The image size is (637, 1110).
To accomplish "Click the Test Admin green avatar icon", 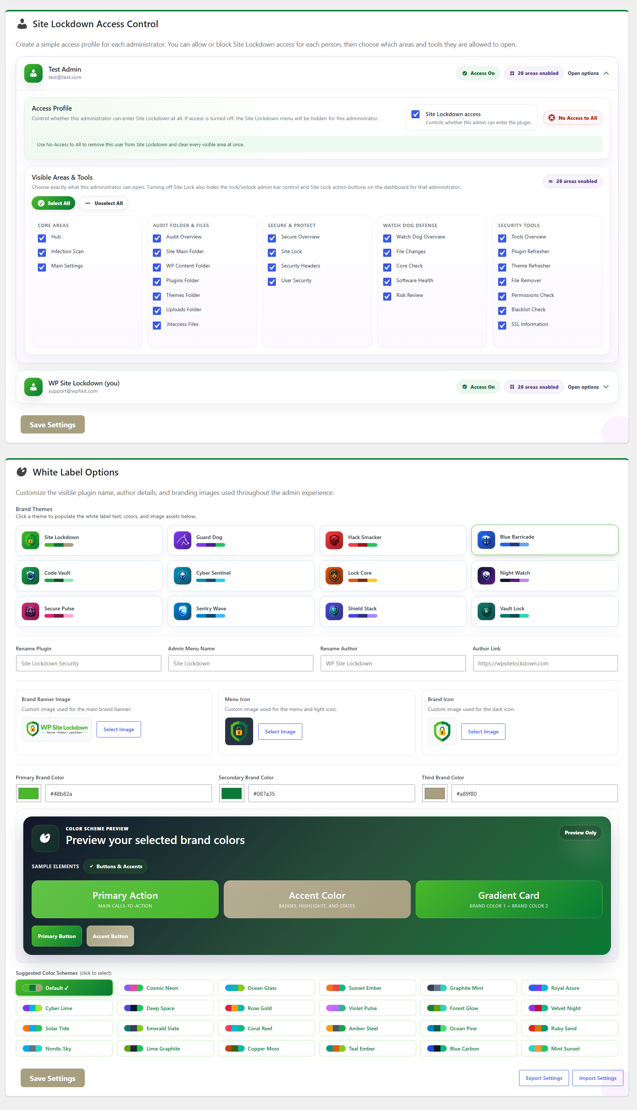I will [33, 73].
